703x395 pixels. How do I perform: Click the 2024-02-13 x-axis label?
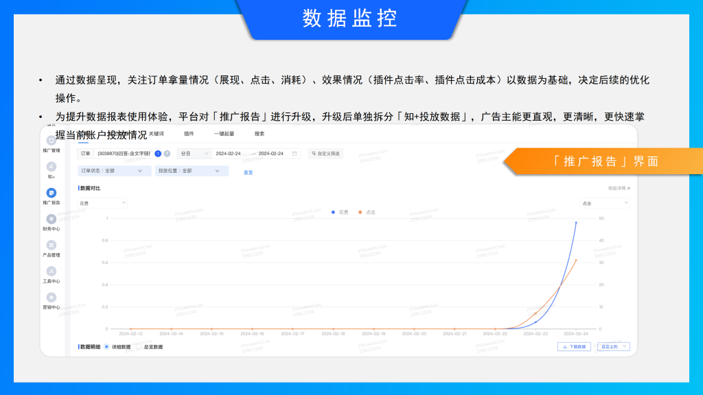pos(131,334)
